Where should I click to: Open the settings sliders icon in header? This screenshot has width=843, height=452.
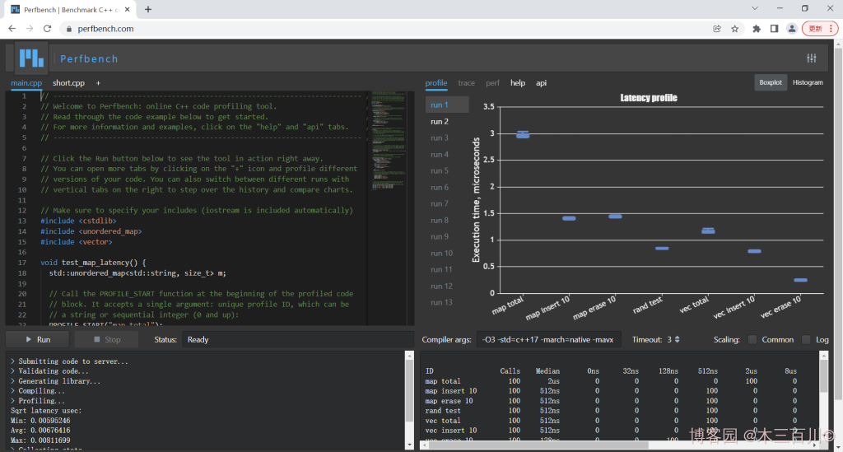tap(812, 58)
